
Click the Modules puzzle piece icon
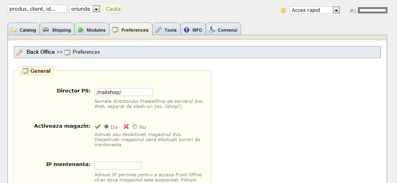(81, 30)
